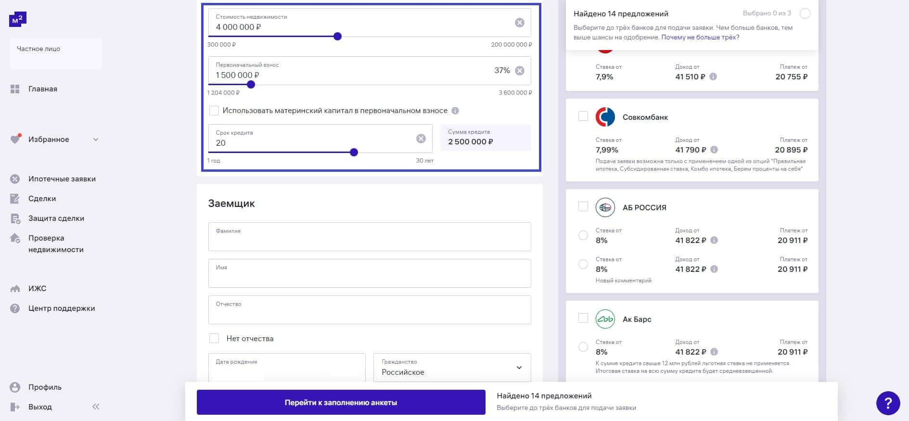Click the Ак Барс logo
Image resolution: width=909 pixels, height=421 pixels.
coord(605,319)
